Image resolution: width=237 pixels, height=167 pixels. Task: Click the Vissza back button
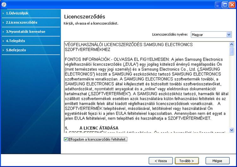pyautogui.click(x=161, y=161)
